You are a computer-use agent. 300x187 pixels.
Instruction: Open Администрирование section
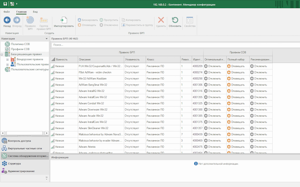click(20, 171)
